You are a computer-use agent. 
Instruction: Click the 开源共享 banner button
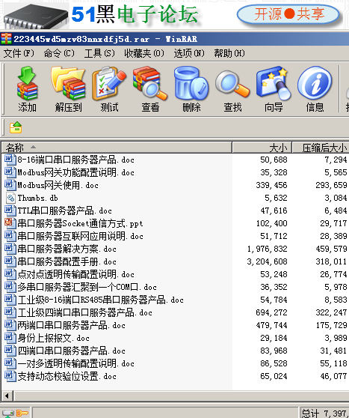click(288, 14)
